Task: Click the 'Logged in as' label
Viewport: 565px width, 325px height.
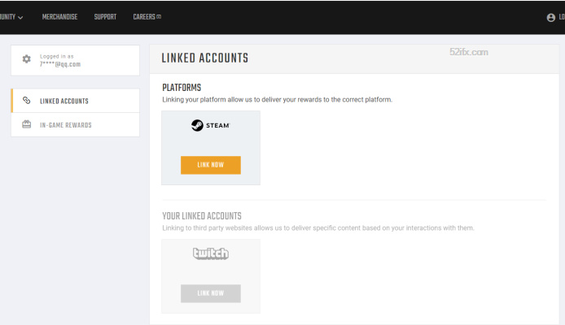Action: tap(56, 56)
